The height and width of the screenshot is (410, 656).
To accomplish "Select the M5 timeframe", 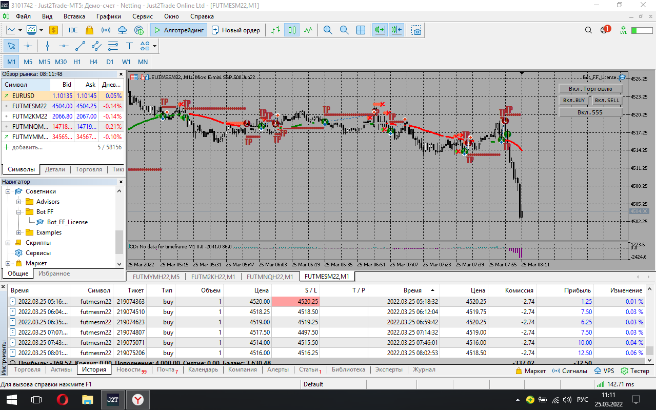I will 28,62.
